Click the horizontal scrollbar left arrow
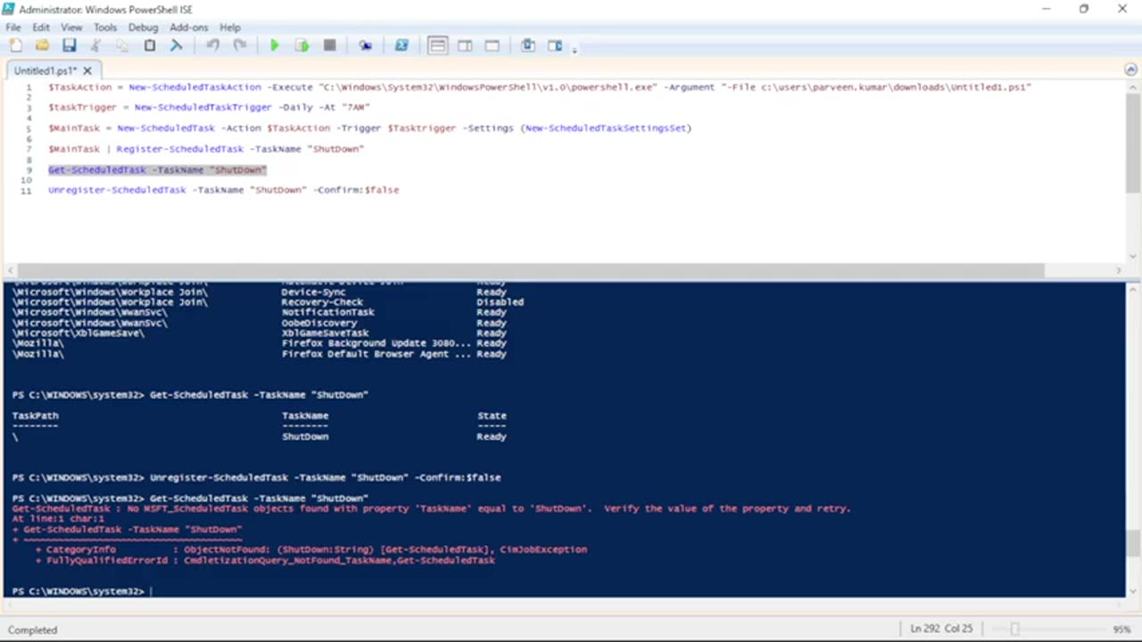 point(12,270)
